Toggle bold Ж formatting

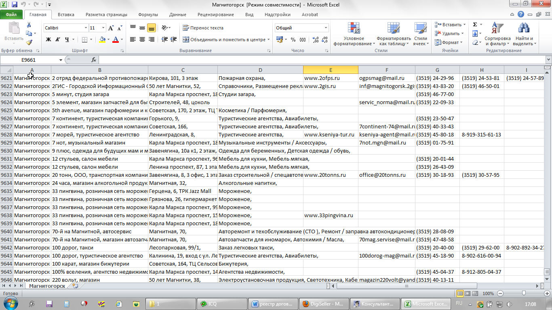click(x=48, y=40)
